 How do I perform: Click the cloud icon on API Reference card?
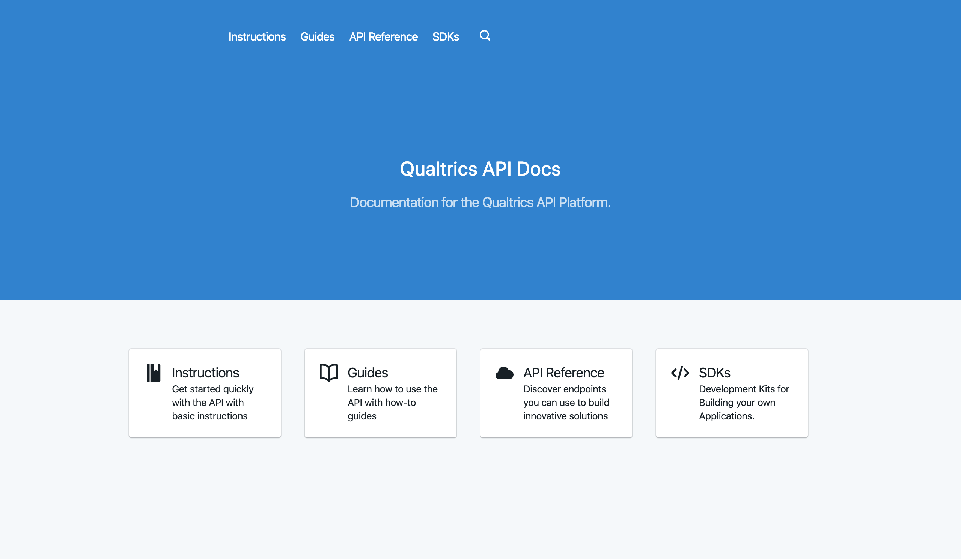(504, 373)
